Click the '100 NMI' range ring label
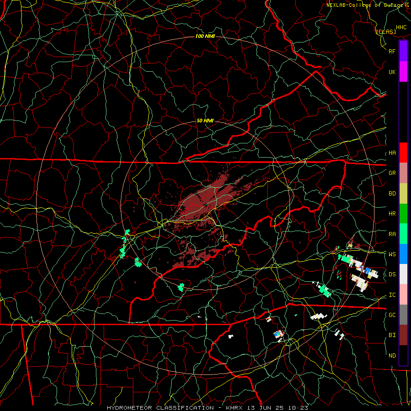This screenshot has height=411, width=411. point(205,36)
